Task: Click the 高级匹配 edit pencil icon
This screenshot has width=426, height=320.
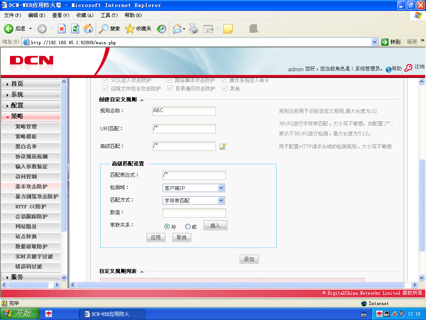Action: [223, 146]
